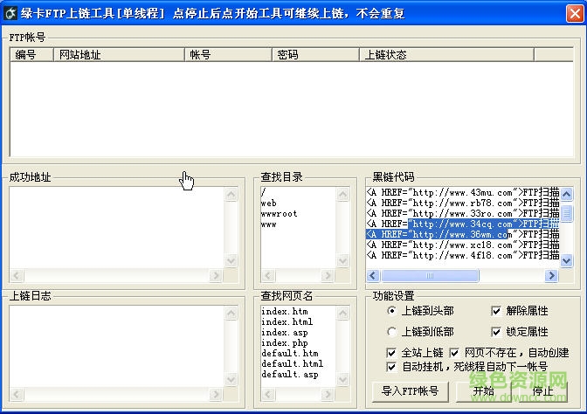Click down arrow of 黑链代码 scrollbar
This screenshot has height=414, width=587.
tap(566, 260)
